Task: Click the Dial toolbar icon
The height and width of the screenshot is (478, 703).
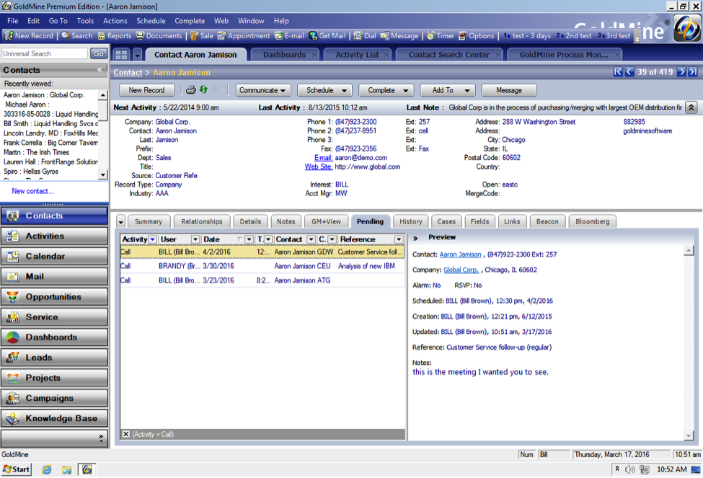Action: tap(364, 35)
